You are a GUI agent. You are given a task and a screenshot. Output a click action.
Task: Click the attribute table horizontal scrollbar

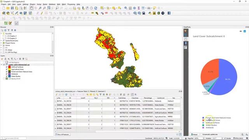[117, 131]
